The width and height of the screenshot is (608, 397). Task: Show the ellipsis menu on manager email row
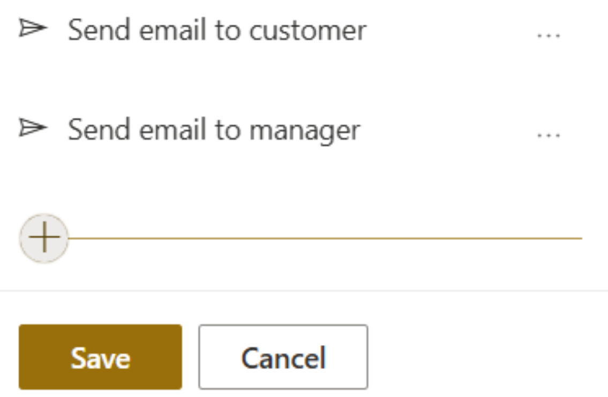(549, 136)
